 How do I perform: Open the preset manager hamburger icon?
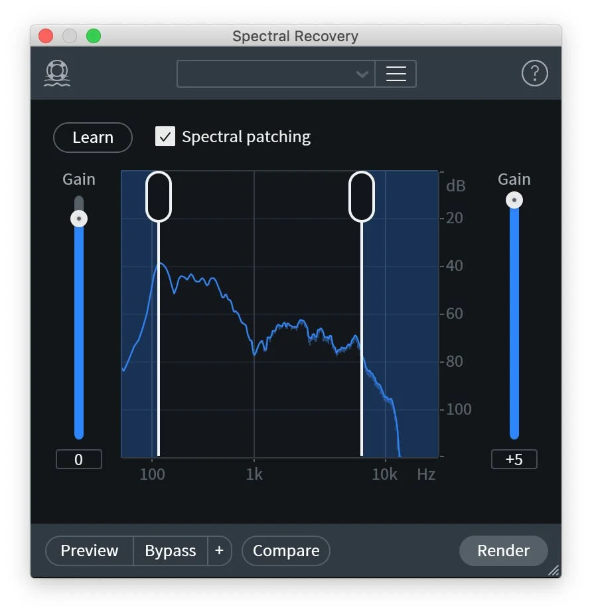[396, 74]
